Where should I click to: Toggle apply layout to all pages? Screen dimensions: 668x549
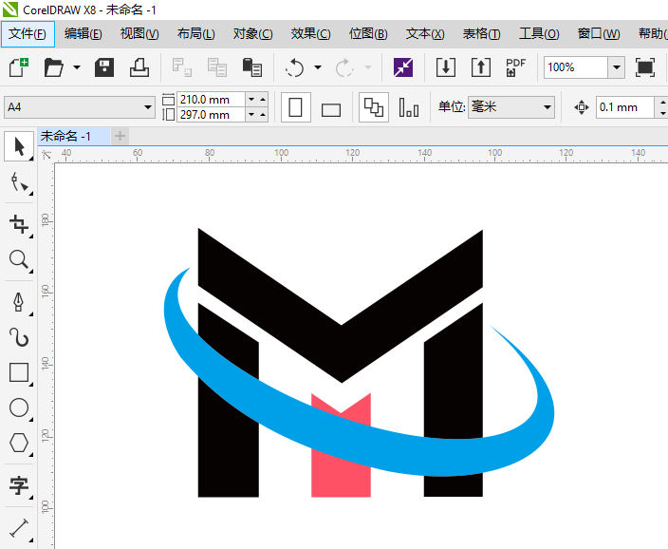point(374,107)
